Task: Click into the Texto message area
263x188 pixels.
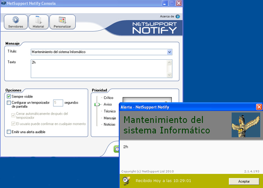Action: pyautogui.click(x=99, y=69)
